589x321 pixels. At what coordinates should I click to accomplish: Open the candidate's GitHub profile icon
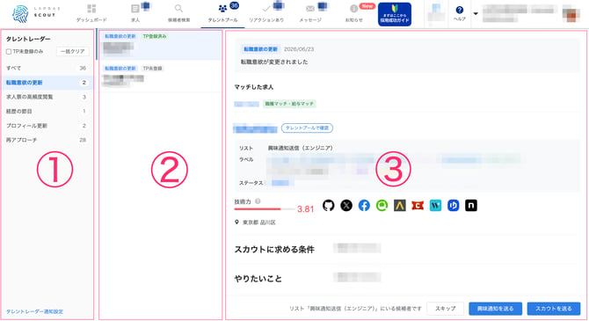pos(328,205)
